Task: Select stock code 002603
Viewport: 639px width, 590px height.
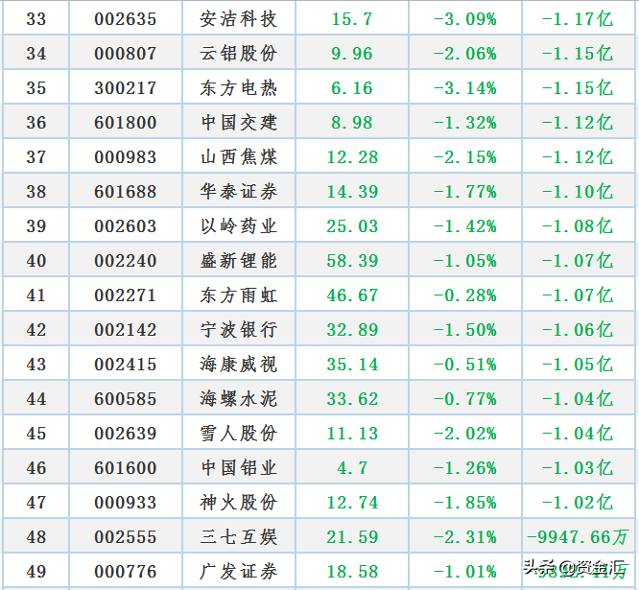Action: (126, 226)
